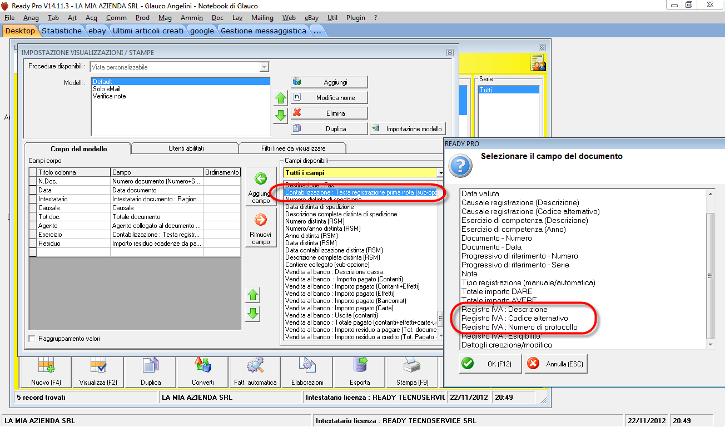Click the Modifica nome button

point(329,97)
